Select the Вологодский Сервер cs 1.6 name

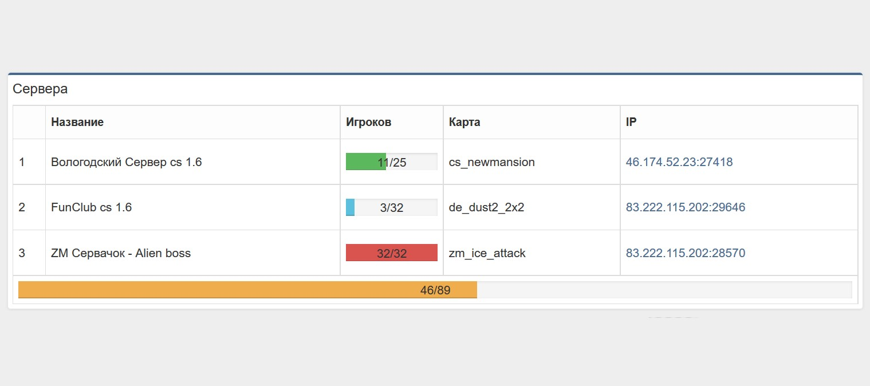coord(126,162)
